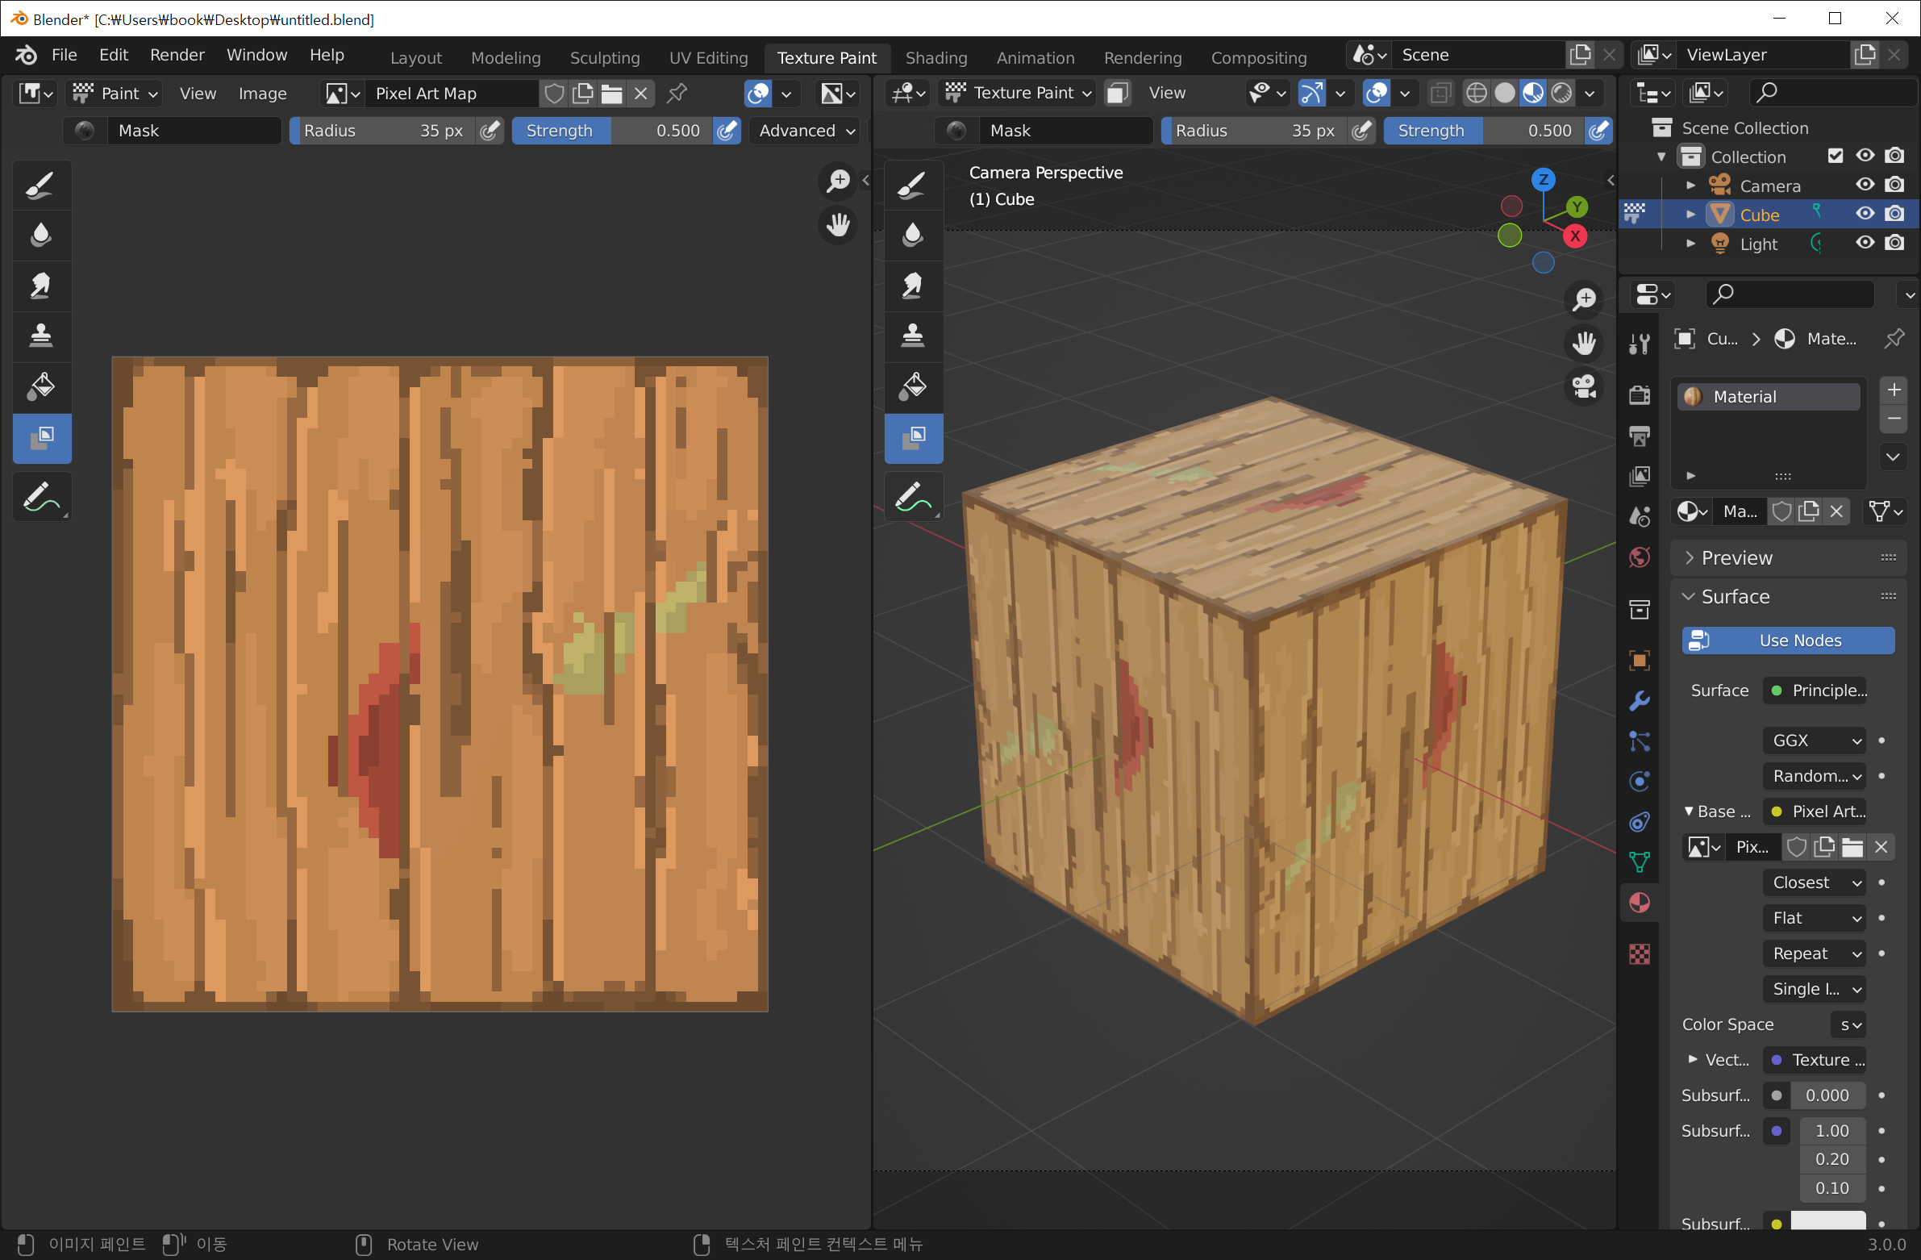This screenshot has height=1260, width=1921.
Task: Choose the Soften tool in image editor
Action: (41, 235)
